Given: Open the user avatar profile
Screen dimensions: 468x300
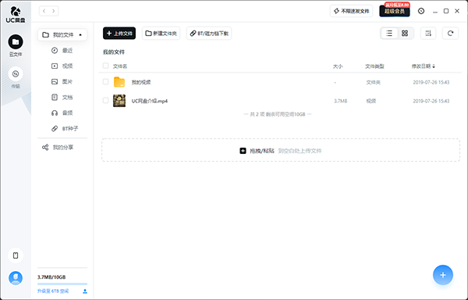Looking at the screenshot, I should coord(16,278).
